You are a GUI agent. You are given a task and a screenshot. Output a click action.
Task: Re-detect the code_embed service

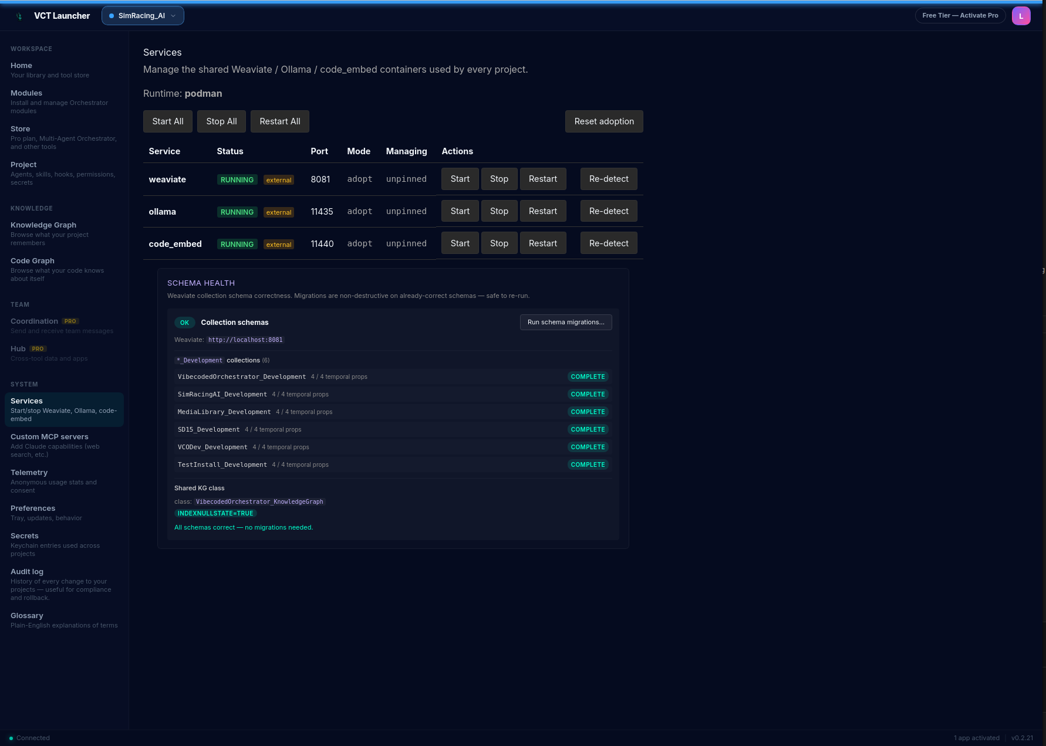coord(609,243)
